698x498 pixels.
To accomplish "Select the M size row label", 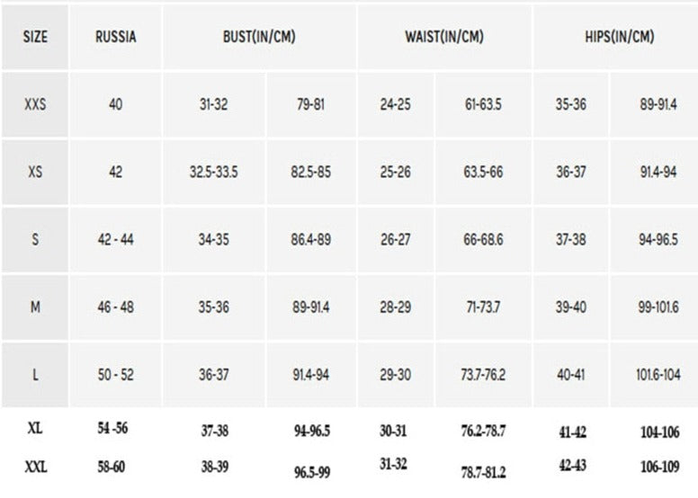I will tap(34, 307).
